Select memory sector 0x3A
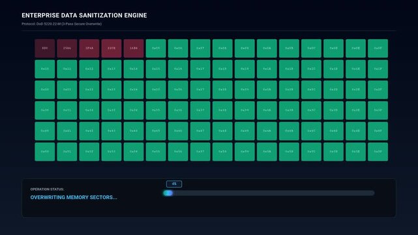The width and height of the screenshot is (418, 235). (267, 110)
